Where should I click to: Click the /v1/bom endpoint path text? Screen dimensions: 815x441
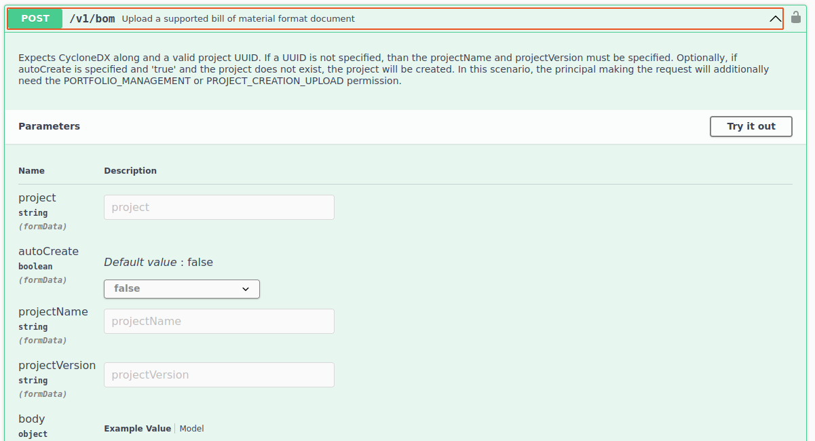point(92,18)
